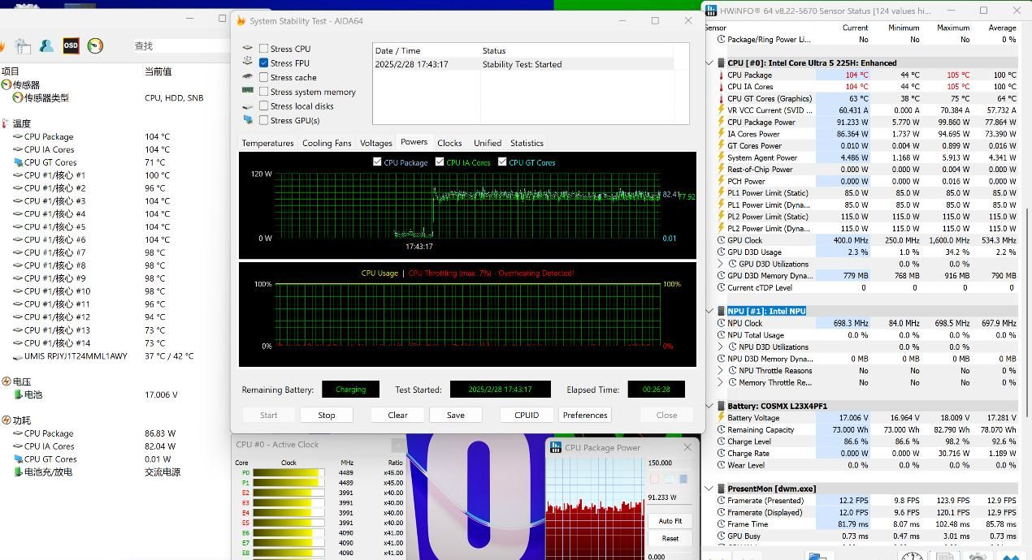Clear the stability test graphs
1032x560 pixels.
(397, 415)
